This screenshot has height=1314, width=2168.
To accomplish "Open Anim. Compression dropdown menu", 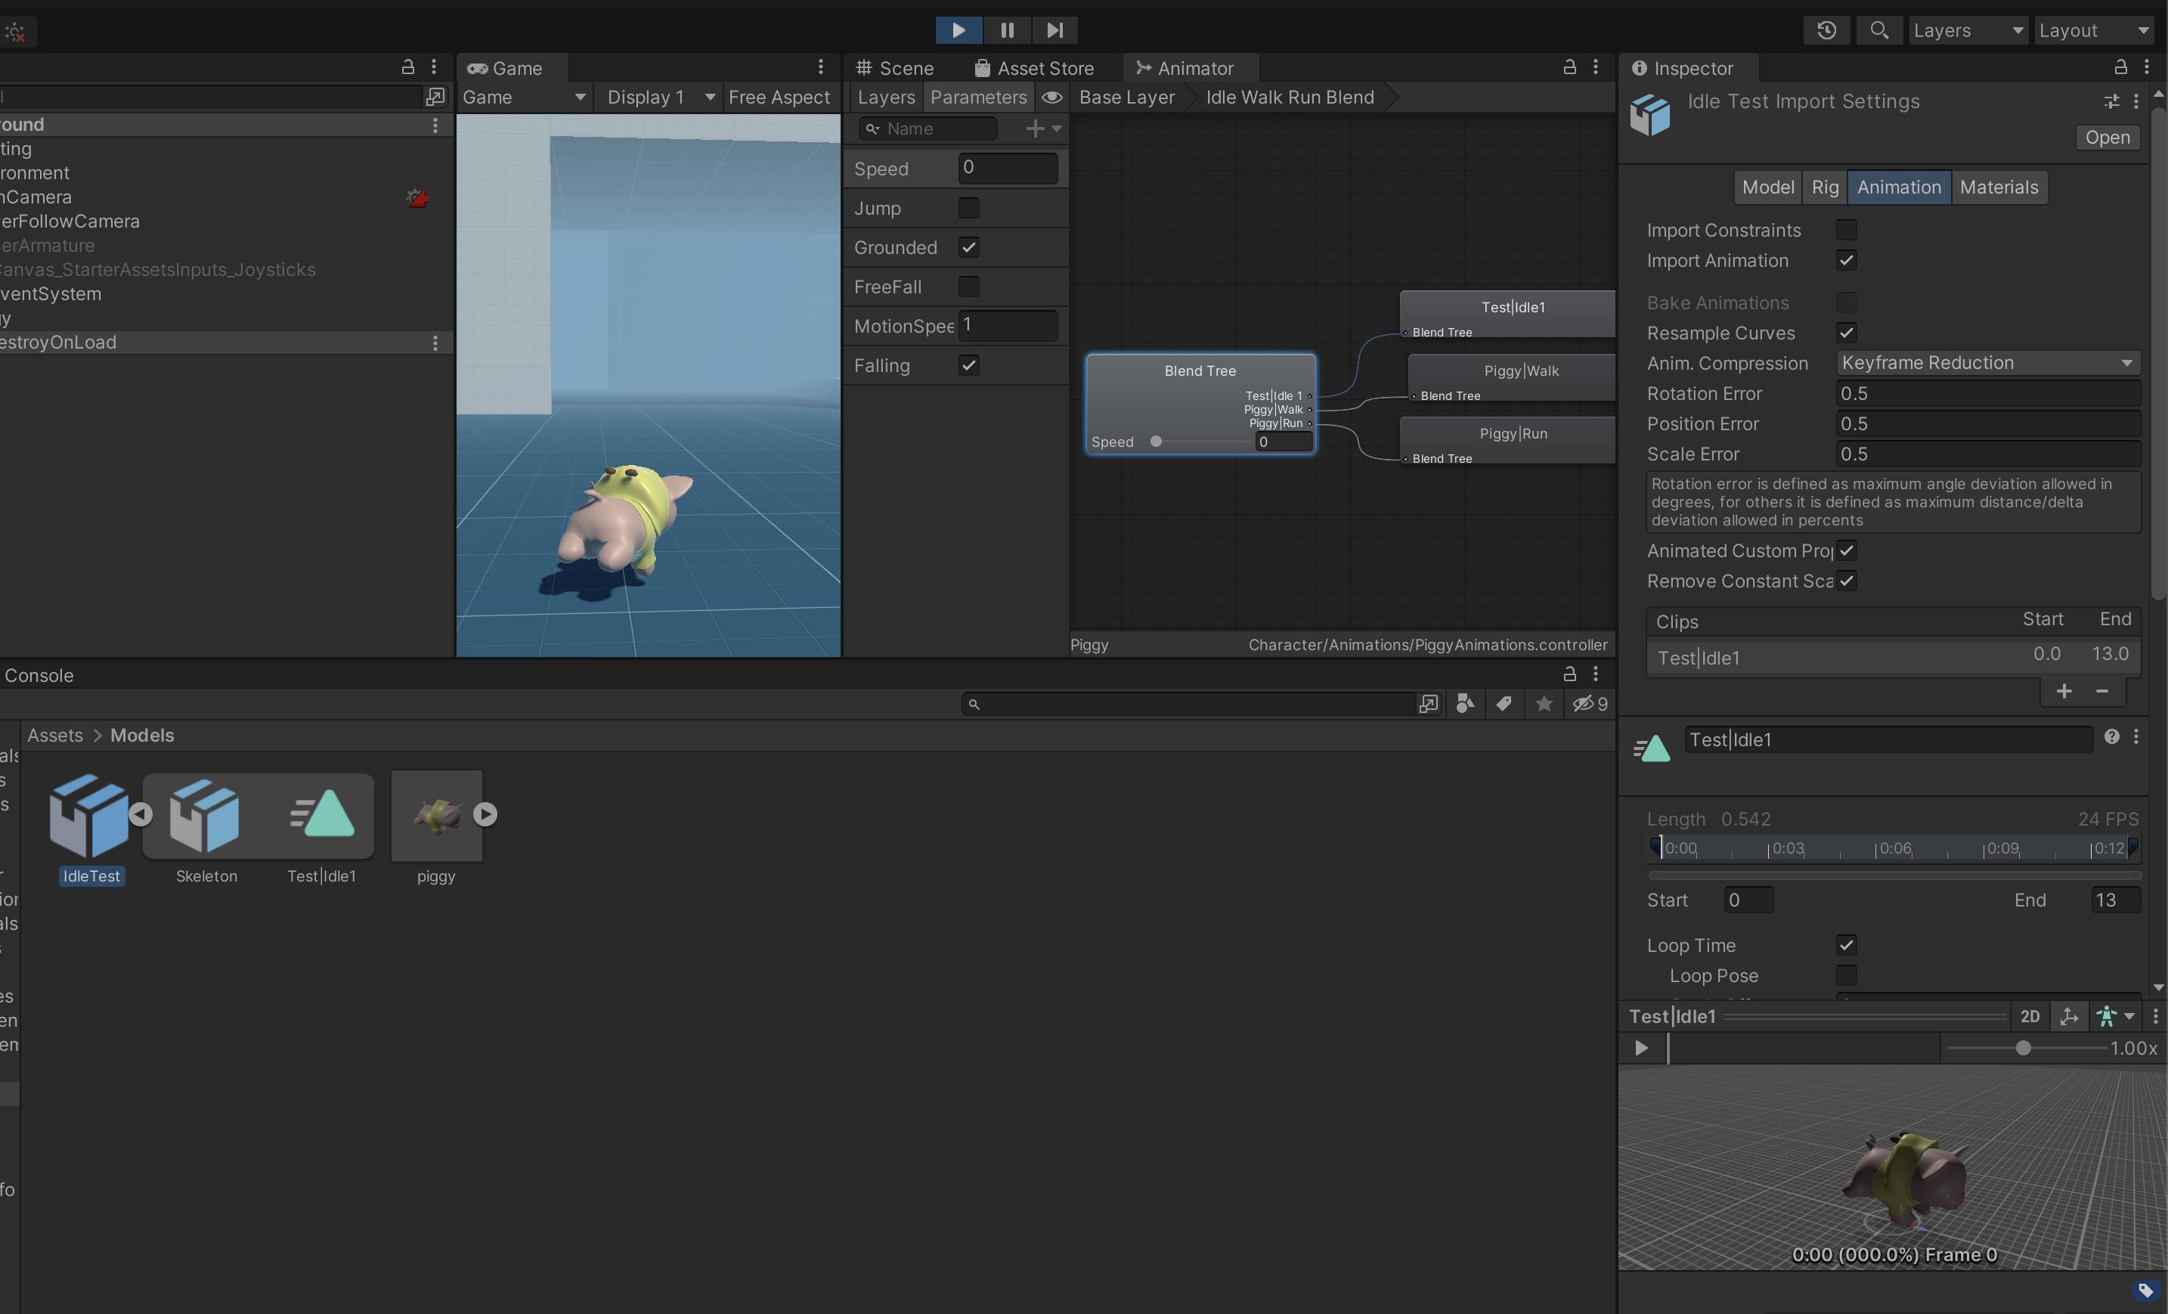I will click(1985, 363).
